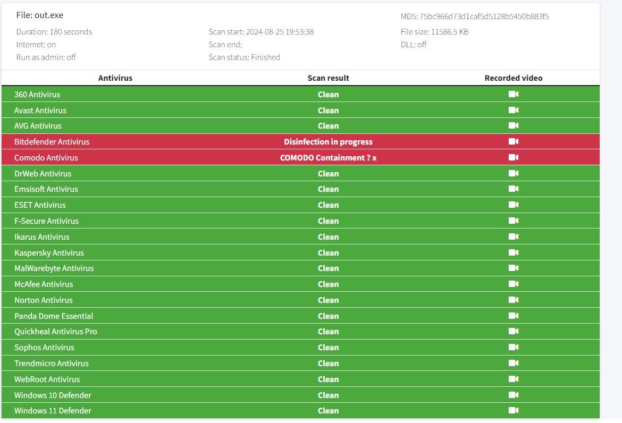This screenshot has width=622, height=423.
Task: Select COMODO Containment ? x result
Action: (x=328, y=157)
